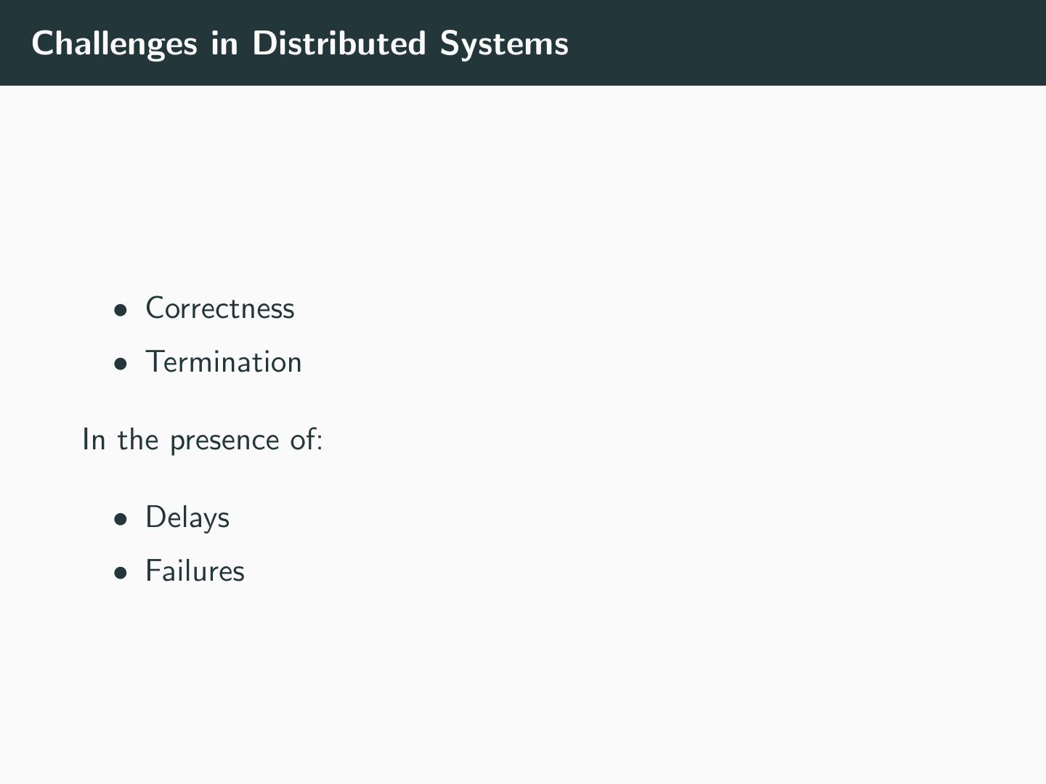Click the bullet dot beside "Delays"
The height and width of the screenshot is (784, 1046).
tap(121, 520)
